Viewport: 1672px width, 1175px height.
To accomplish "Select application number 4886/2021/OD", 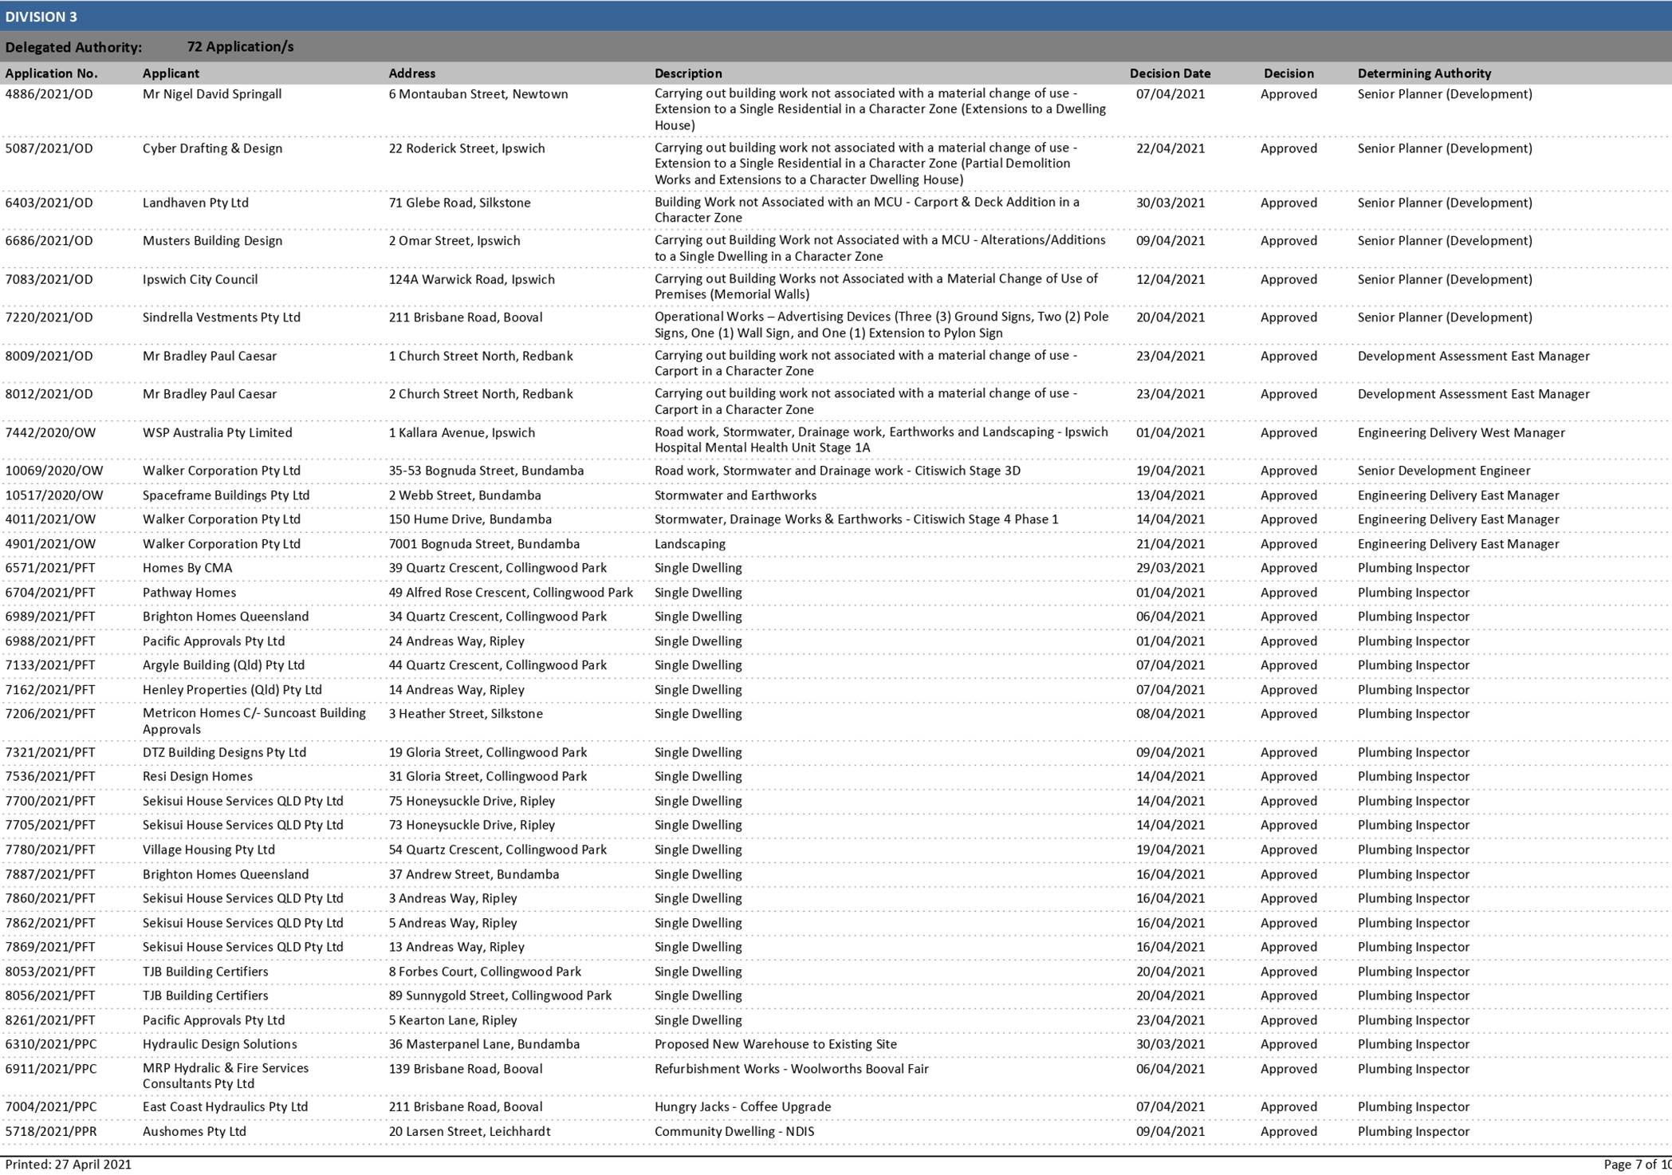I will point(49,94).
